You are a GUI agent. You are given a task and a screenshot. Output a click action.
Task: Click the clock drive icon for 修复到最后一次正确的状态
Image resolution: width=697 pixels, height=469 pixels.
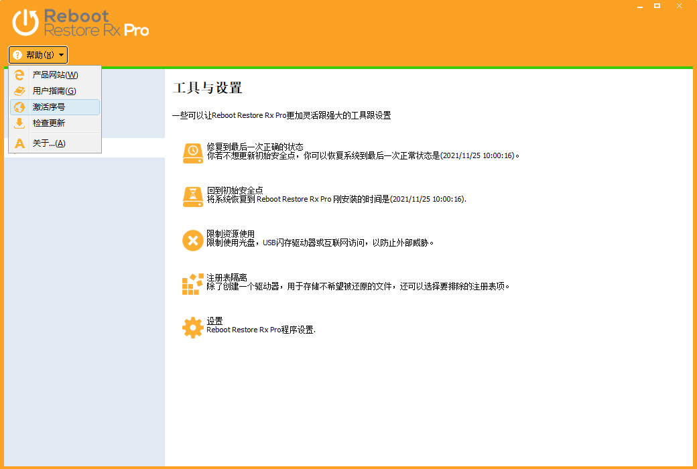point(193,153)
